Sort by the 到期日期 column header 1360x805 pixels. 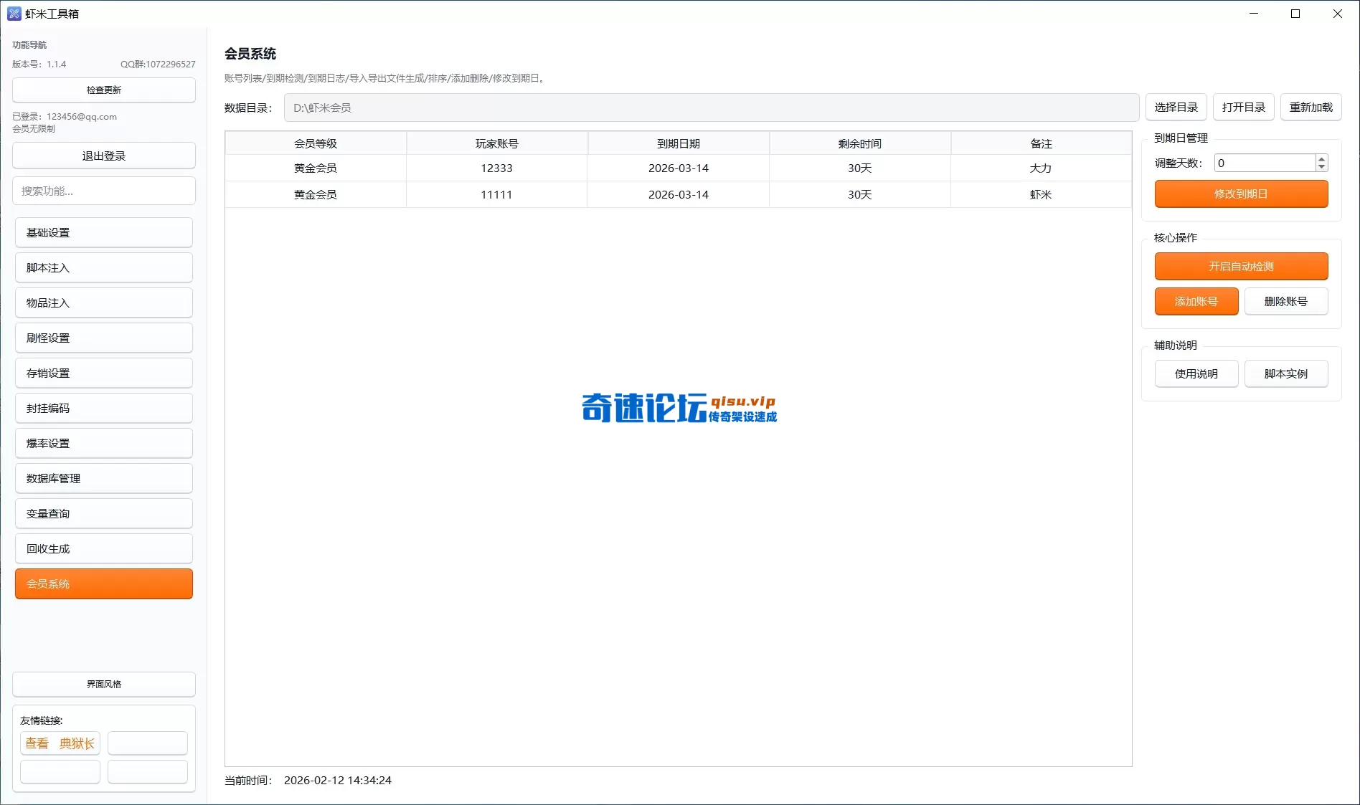click(678, 143)
